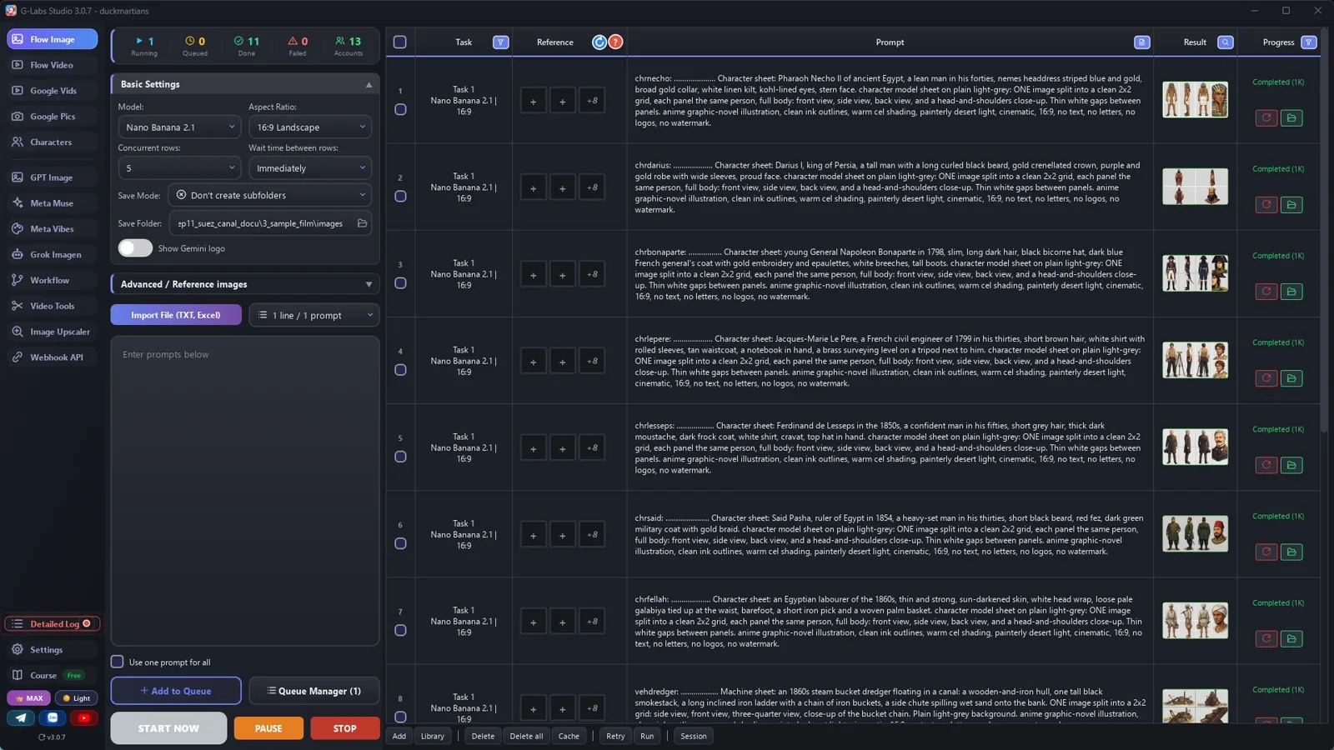Open the Model dropdown showing Nano Banana 2.1
Image resolution: width=1334 pixels, height=750 pixels.
(x=179, y=127)
